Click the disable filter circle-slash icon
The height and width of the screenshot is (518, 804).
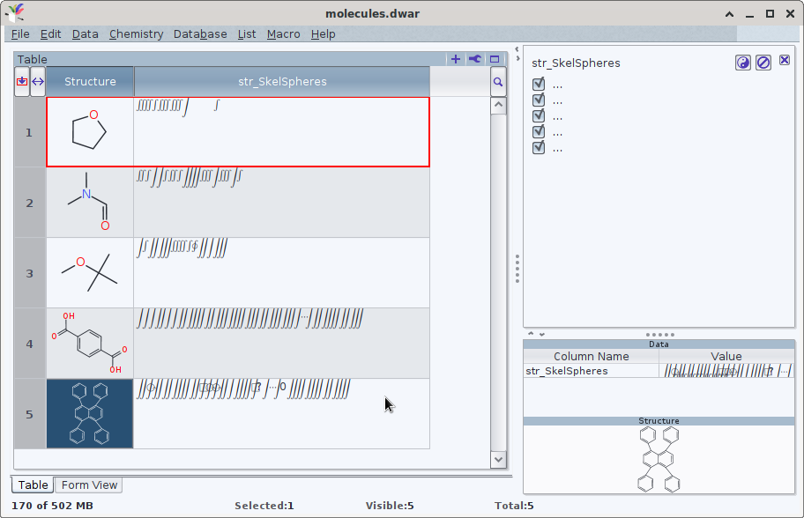click(x=763, y=63)
